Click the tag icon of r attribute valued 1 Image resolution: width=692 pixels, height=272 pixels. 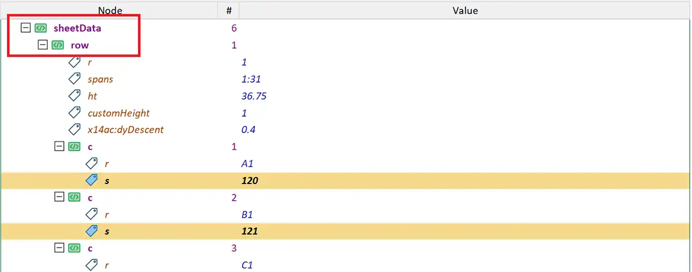[74, 62]
